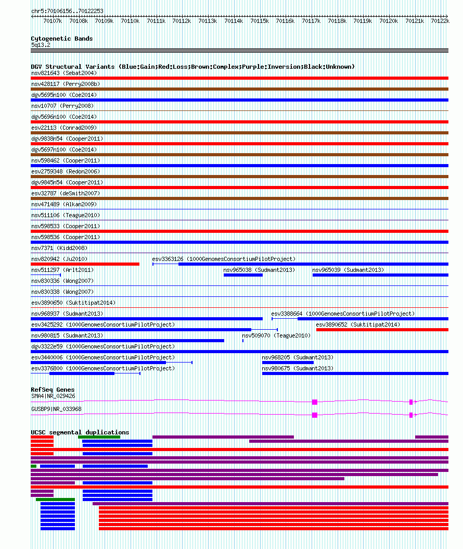Click the 70110k ruler tick label
Screen dimensions: 463x549
click(130, 21)
